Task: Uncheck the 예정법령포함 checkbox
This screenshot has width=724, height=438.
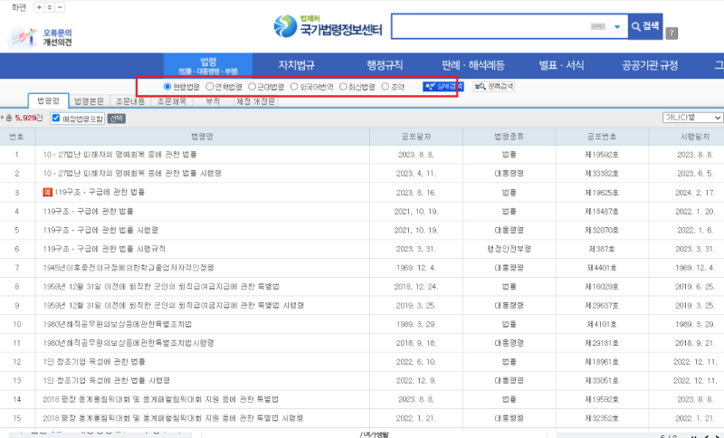Action: [x=56, y=119]
